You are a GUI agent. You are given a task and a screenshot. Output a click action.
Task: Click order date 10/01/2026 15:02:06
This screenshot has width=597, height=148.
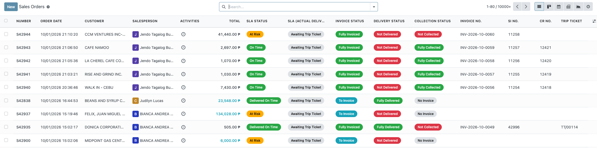59,141
